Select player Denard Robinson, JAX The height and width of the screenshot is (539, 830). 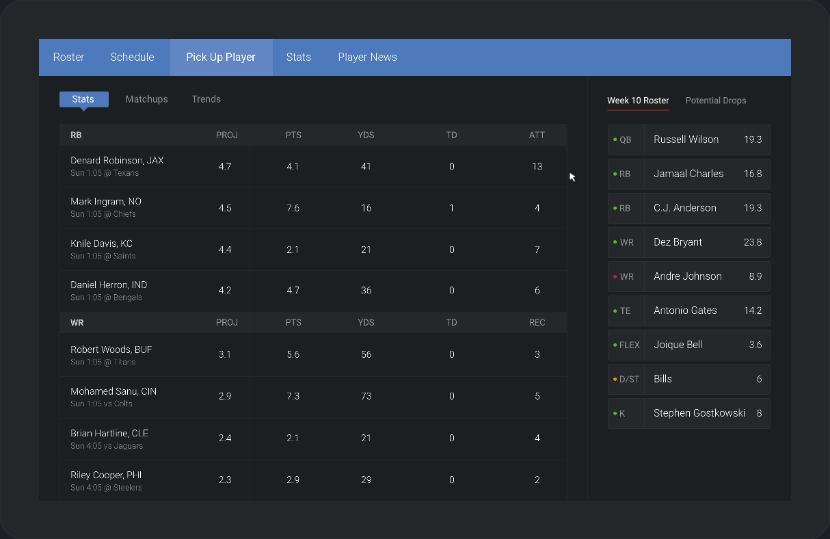pyautogui.click(x=117, y=160)
